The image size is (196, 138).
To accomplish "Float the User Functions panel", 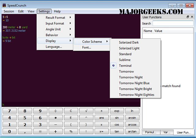I will (188, 17).
